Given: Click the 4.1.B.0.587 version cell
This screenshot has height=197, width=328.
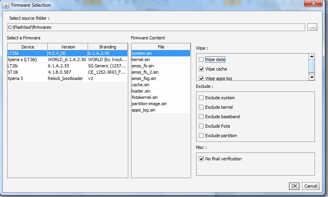Looking at the screenshot, I should coord(67,72).
